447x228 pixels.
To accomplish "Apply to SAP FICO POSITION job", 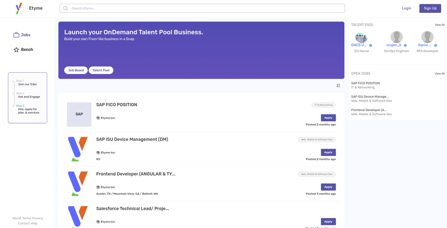I will point(328,118).
